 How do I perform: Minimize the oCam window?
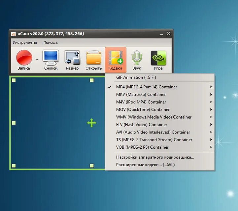click(x=161, y=34)
